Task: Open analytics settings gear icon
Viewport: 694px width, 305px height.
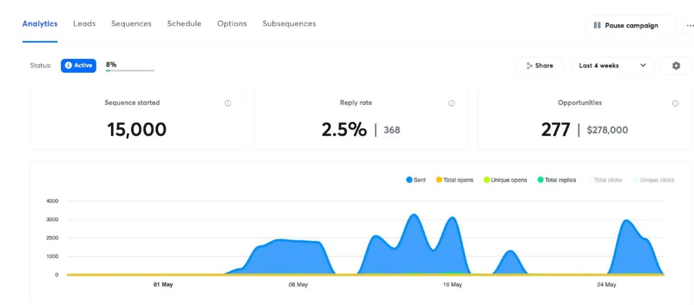Action: click(676, 66)
